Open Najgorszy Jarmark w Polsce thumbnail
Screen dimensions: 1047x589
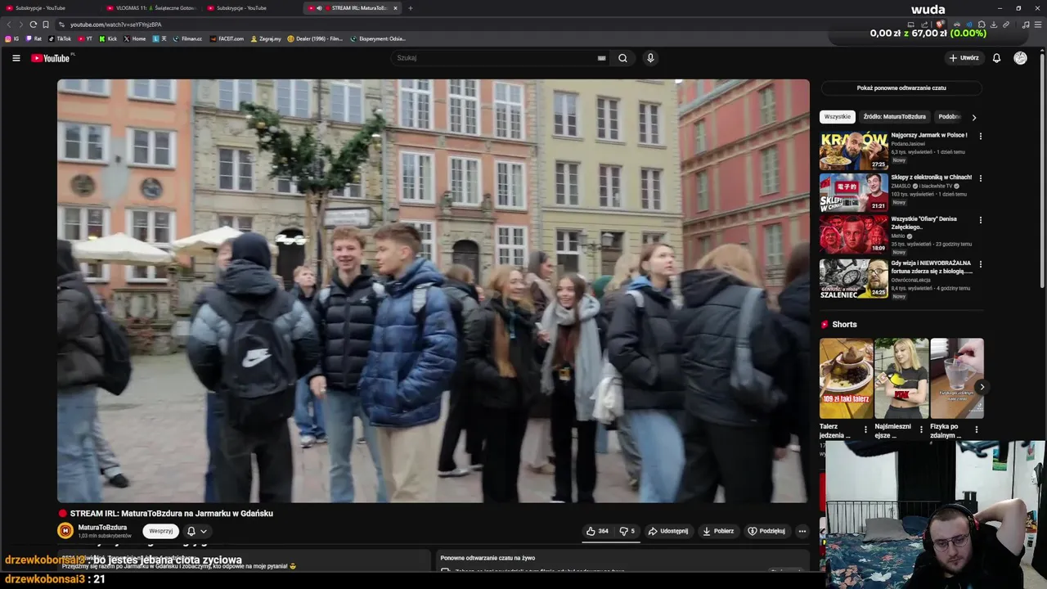coord(854,150)
